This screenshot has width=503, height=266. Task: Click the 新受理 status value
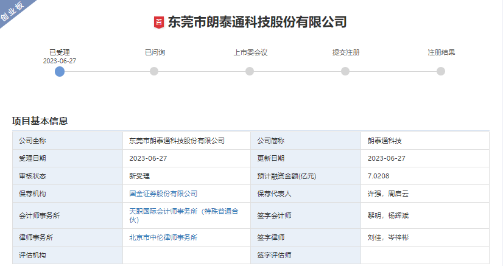(139, 176)
